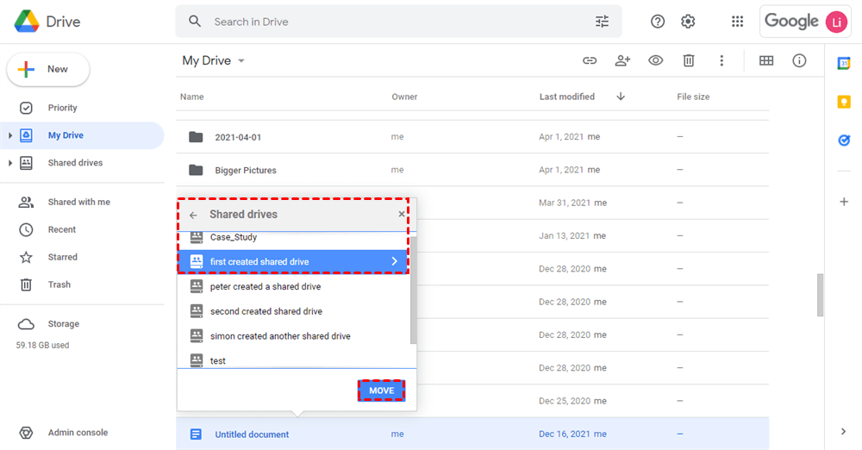Open the Google apps grid icon
Viewport: 862px width, 450px height.
pos(737,22)
